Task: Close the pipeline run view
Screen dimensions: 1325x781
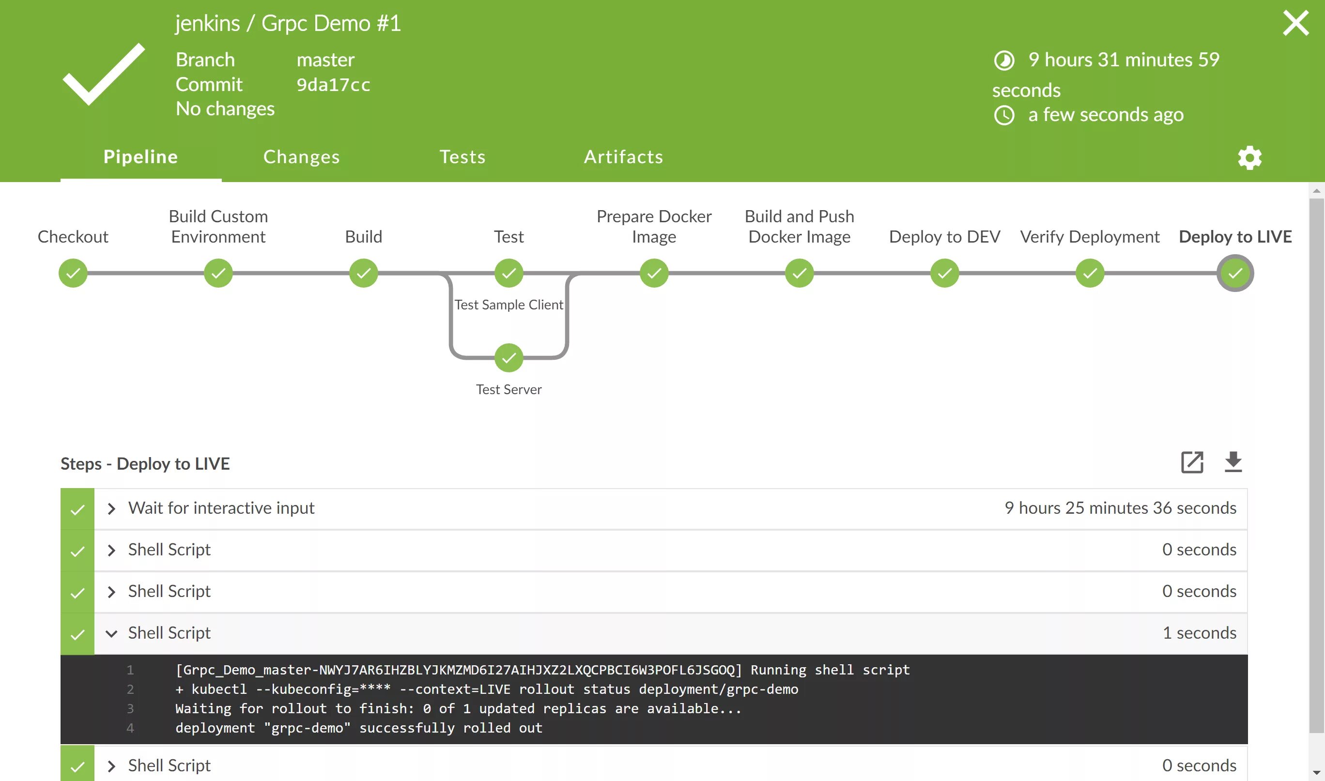Action: 1295,23
